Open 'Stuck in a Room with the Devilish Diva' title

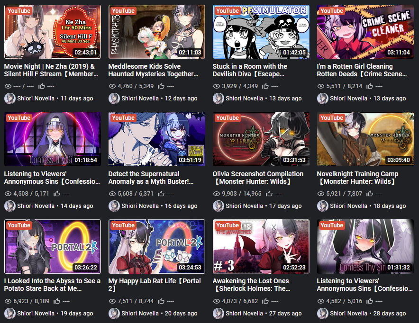(250, 70)
